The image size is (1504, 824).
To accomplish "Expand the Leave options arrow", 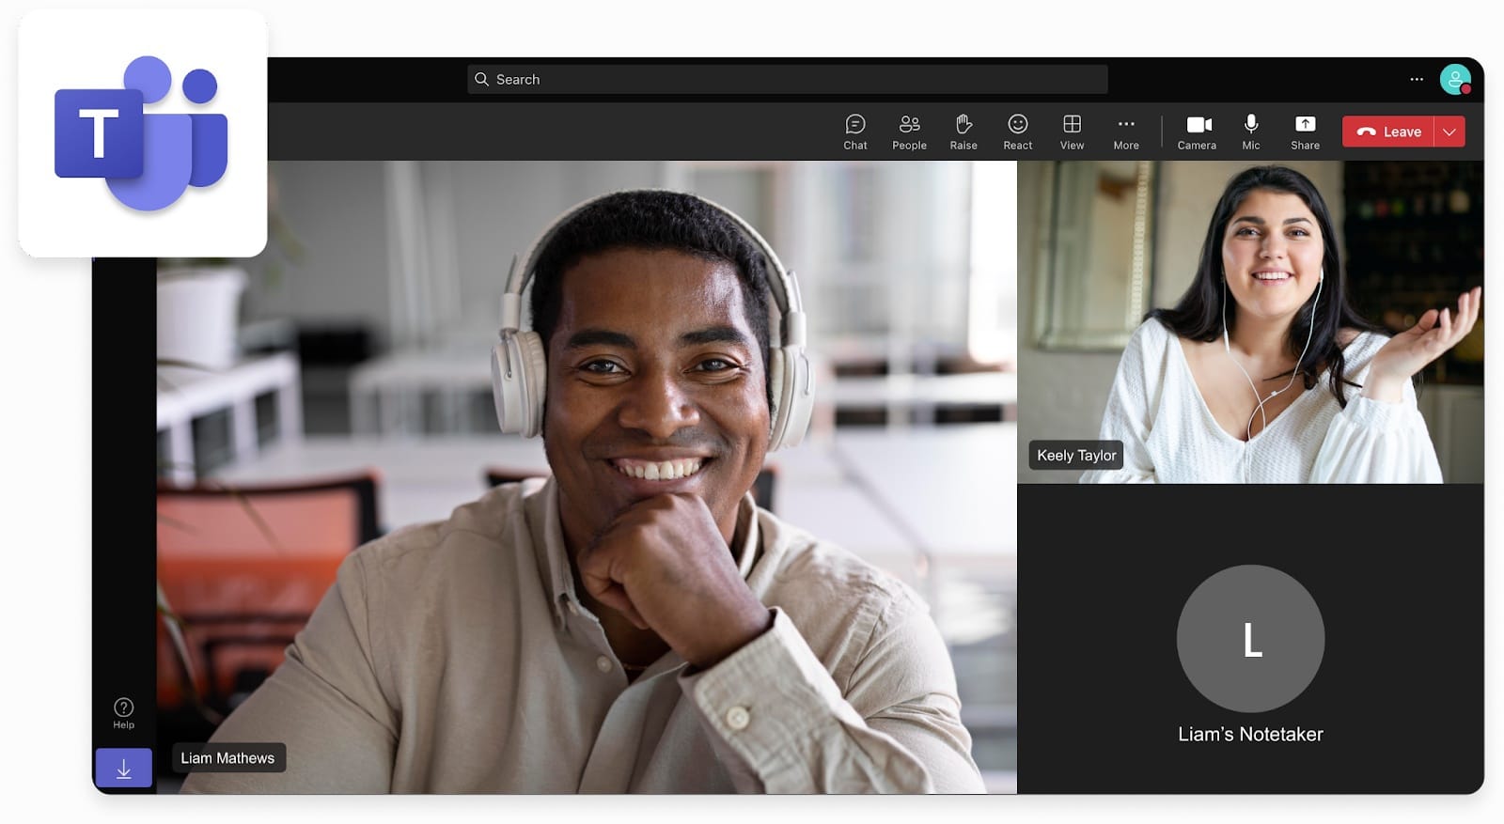I will (x=1449, y=132).
